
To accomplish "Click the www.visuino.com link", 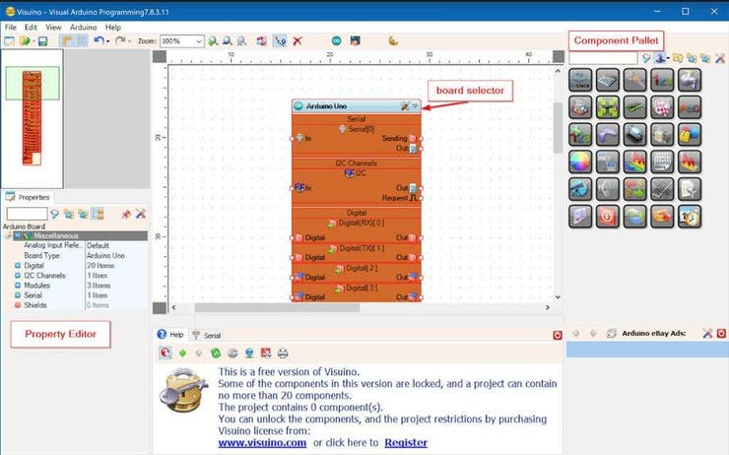I will pyautogui.click(x=262, y=442).
